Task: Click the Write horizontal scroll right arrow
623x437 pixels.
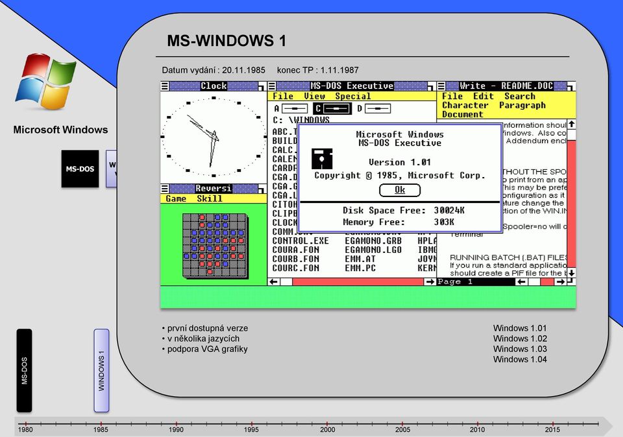Action: pos(560,282)
